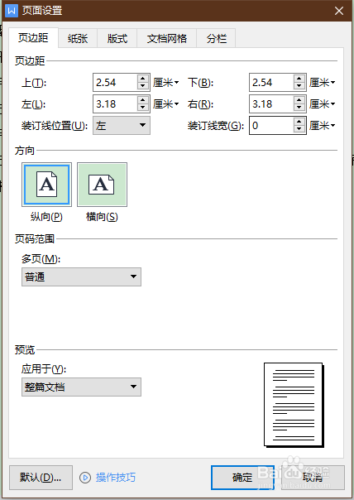
Task: Open the 厘米 unit dropdown for left margin
Action: (165, 104)
